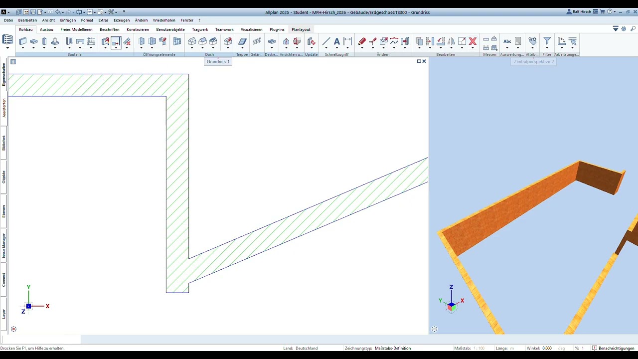Open the building structure icon left of ribbon

click(x=7, y=39)
